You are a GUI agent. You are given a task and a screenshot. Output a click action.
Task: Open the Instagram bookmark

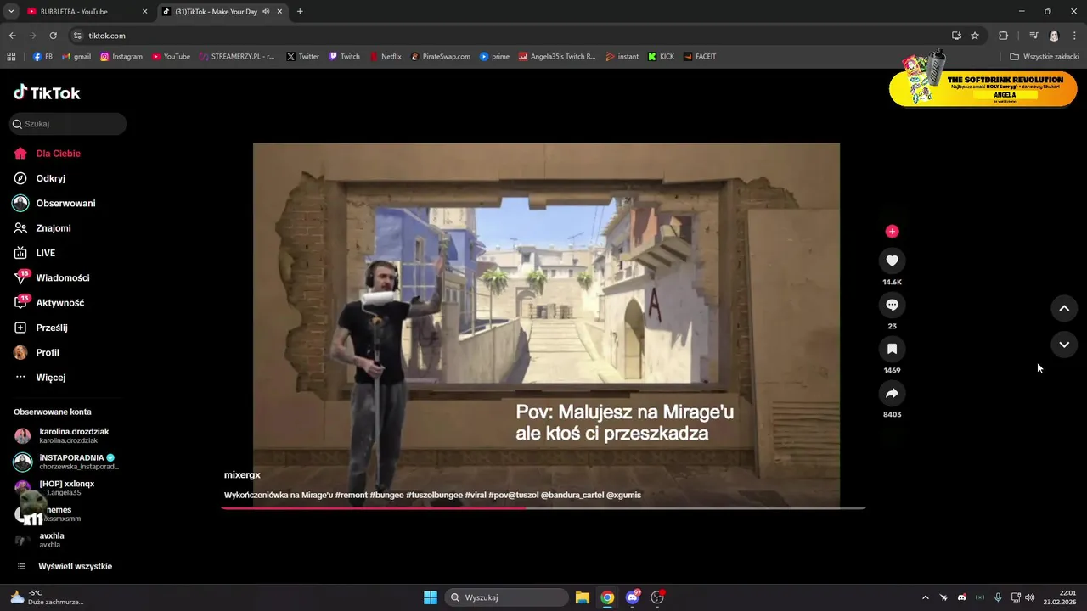point(121,57)
